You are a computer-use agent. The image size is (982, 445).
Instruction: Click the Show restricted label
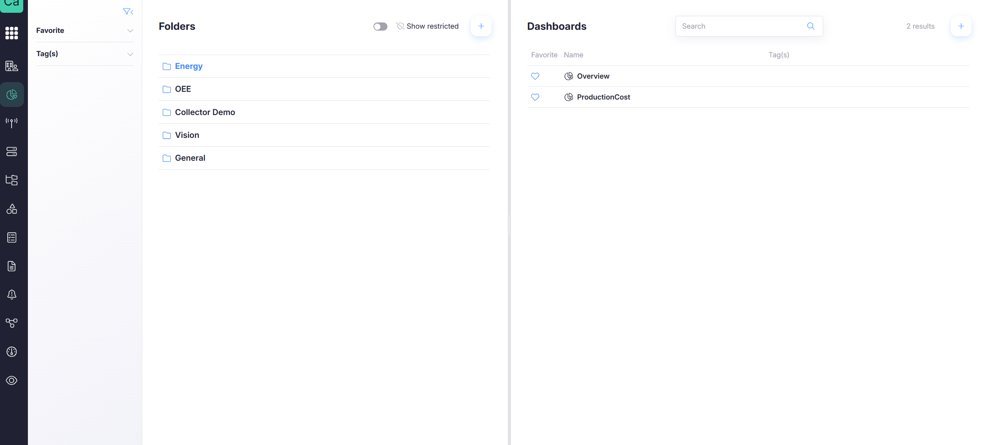tap(432, 26)
